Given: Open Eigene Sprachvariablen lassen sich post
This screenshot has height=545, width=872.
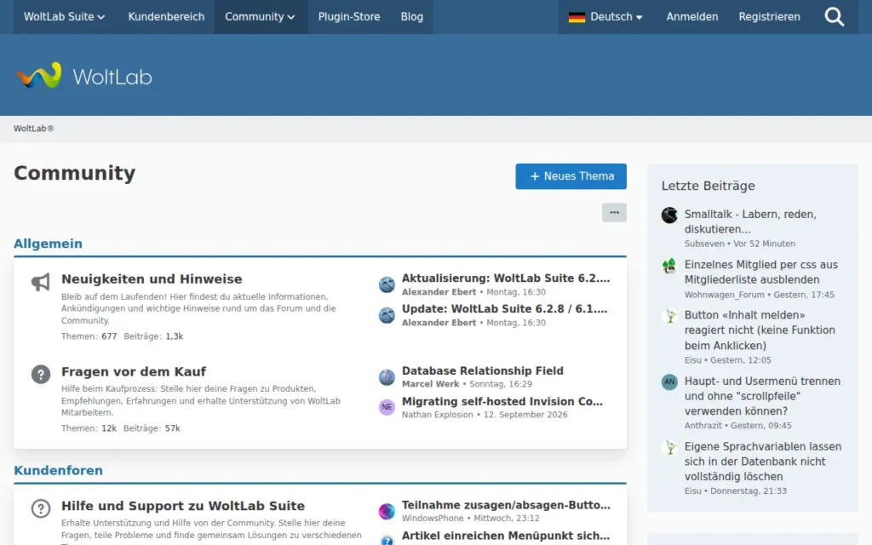Looking at the screenshot, I should point(763,462).
